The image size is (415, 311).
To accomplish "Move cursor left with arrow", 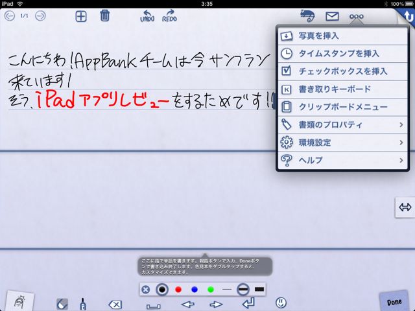I will 188,305.
